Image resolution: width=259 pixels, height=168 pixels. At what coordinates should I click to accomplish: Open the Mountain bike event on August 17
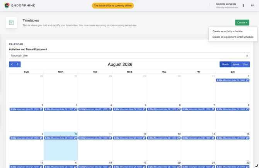coord(61,167)
